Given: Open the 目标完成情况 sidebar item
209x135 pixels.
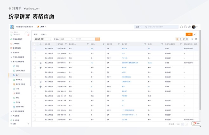Looking at the screenshot, I should [x=20, y=71].
